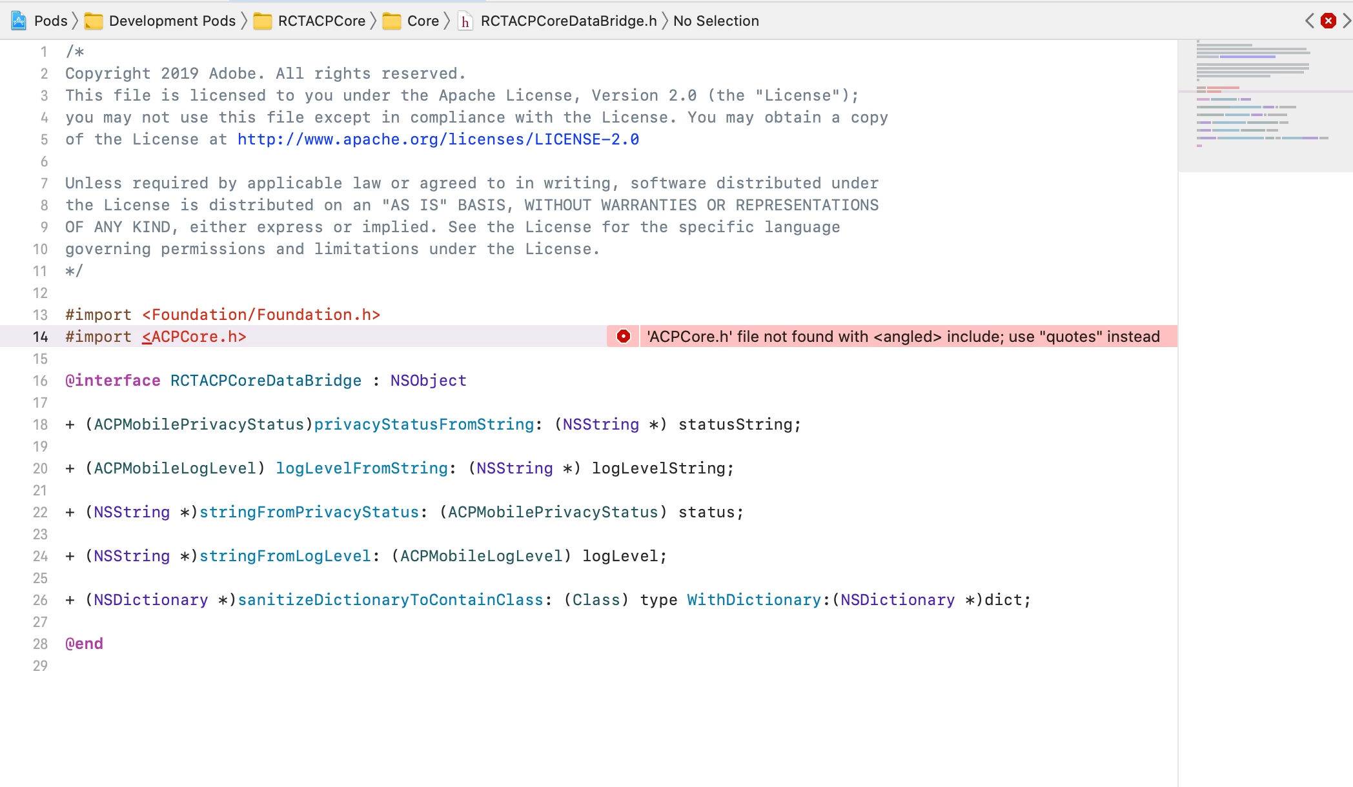Image resolution: width=1353 pixels, height=787 pixels.
Task: Click the Foundation/Foundation.h import text
Action: [261, 315]
